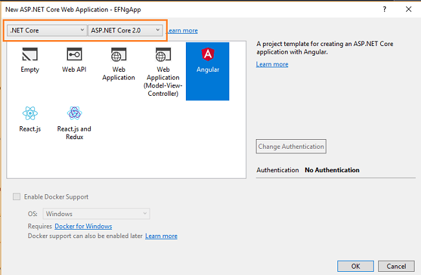The height and width of the screenshot is (275, 421).
Task: Click the help question mark icon
Action: click(x=385, y=9)
